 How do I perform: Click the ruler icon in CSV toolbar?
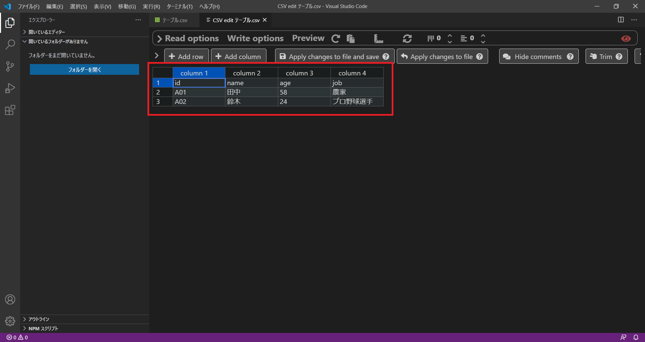(x=379, y=39)
